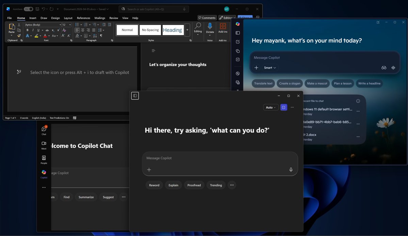Click the Cut scissors icon in Word

[19, 25]
